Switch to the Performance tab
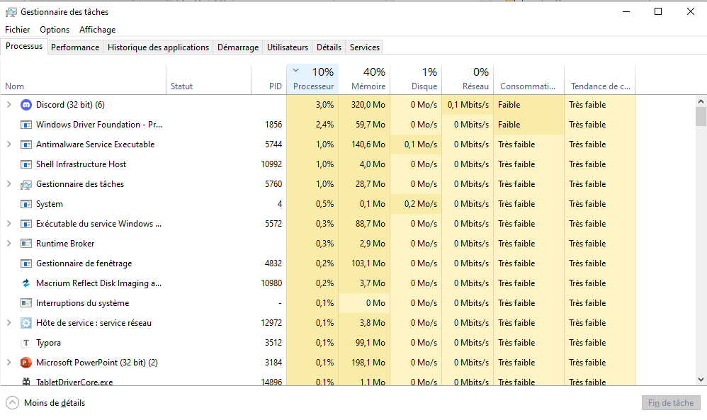The width and height of the screenshot is (707, 420). (x=75, y=47)
